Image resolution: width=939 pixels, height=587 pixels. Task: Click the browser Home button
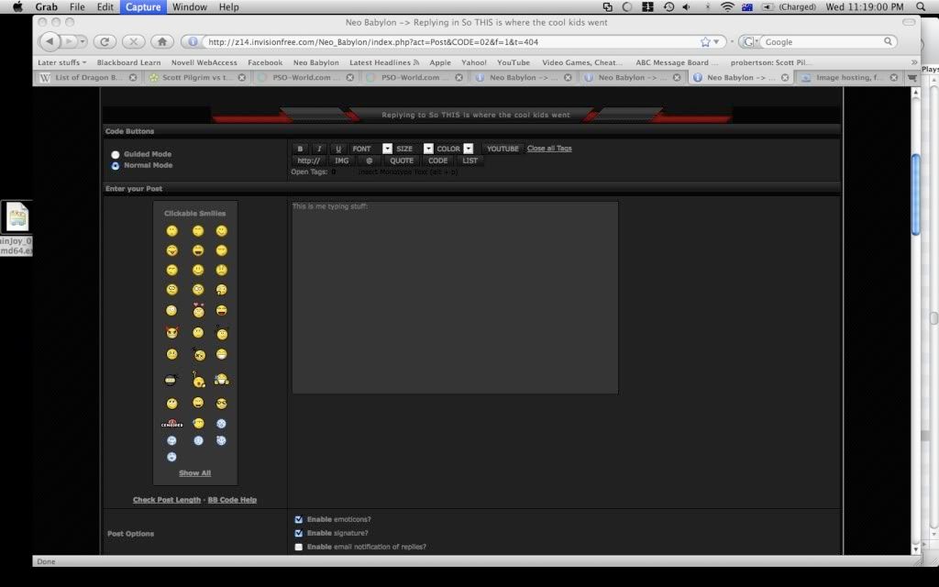pyautogui.click(x=161, y=41)
